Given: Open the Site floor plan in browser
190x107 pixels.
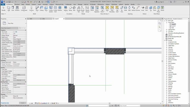Looking at the screenshot, I should click(x=173, y=28).
